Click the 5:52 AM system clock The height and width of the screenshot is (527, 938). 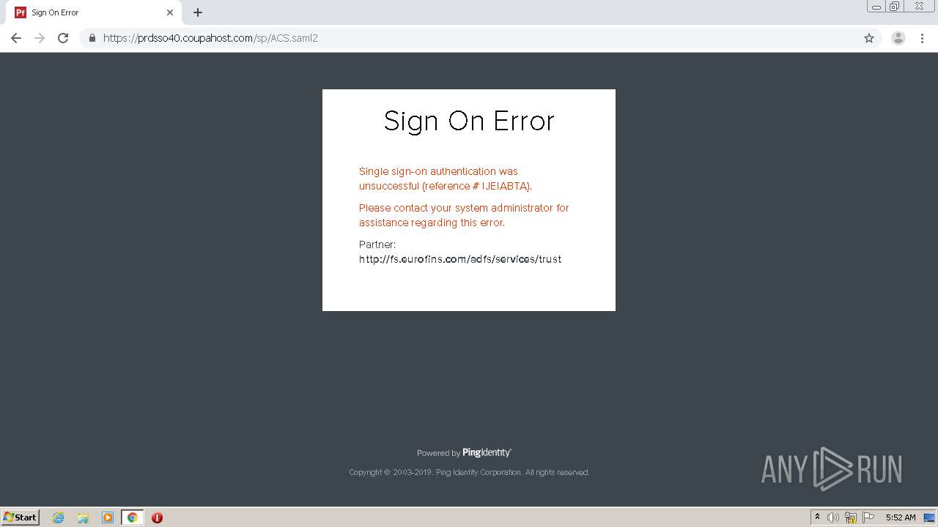(x=901, y=517)
